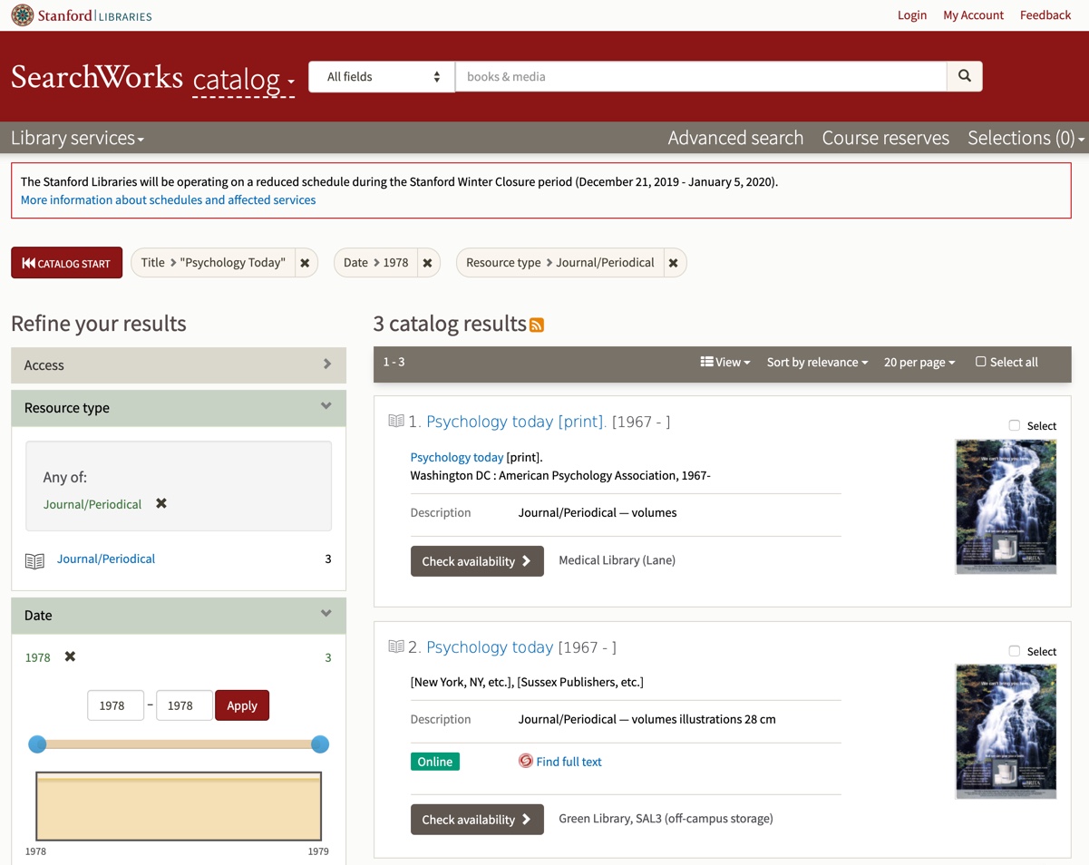
Task: Click the 1978 date facet label
Action: (37, 657)
